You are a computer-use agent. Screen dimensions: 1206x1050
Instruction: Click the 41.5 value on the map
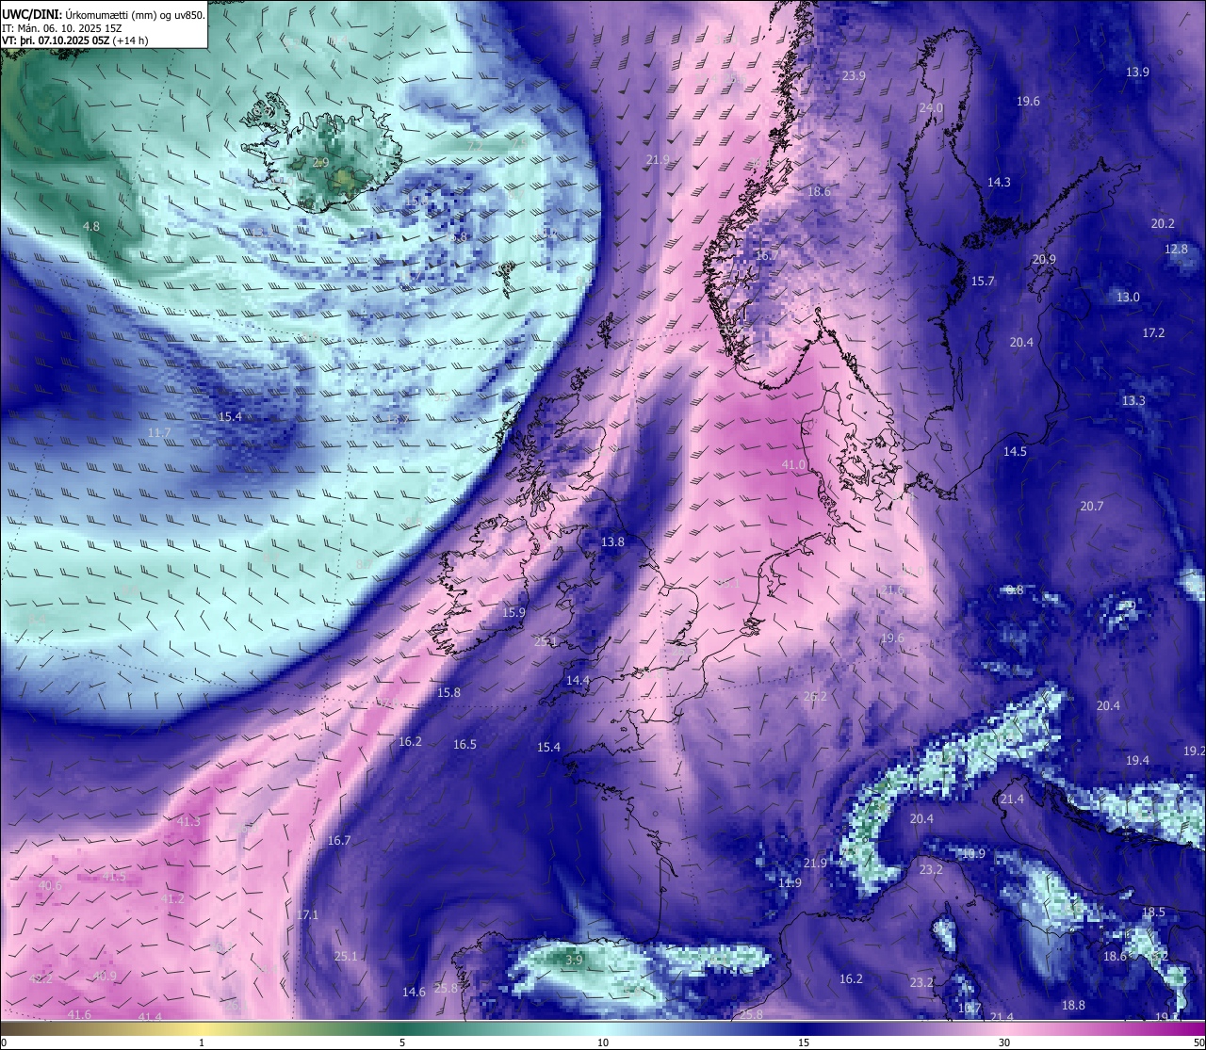click(x=113, y=877)
